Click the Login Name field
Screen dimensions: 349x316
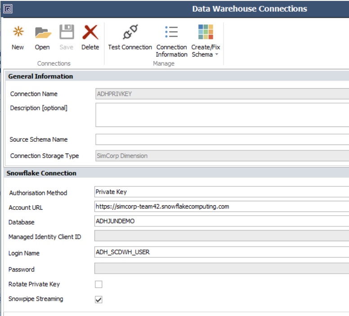click(222, 252)
